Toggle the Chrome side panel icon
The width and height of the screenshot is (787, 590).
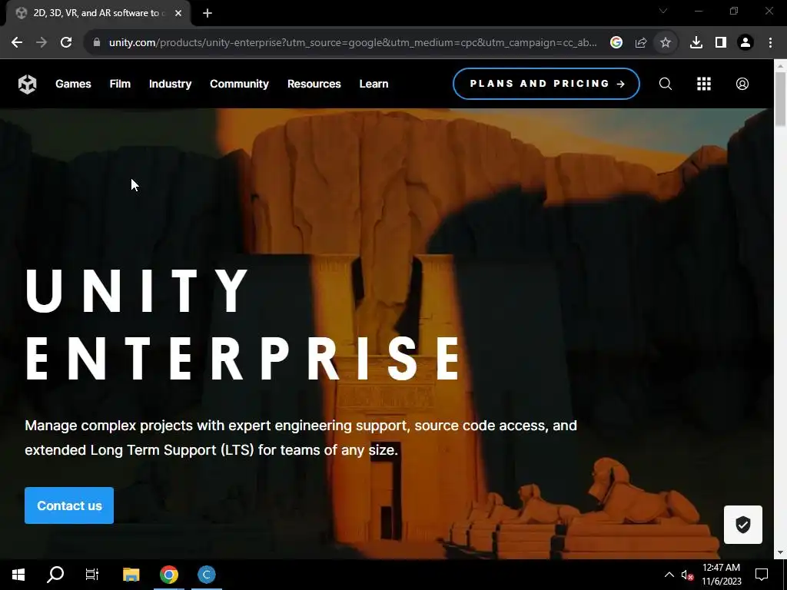coord(721,43)
